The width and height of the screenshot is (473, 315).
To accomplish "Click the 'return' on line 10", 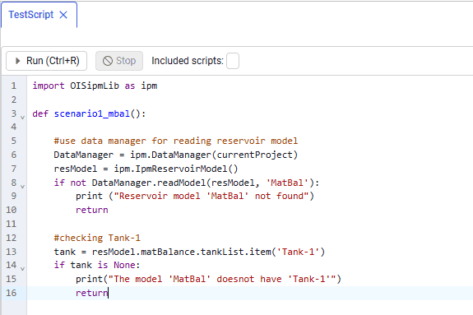I will pos(91,210).
